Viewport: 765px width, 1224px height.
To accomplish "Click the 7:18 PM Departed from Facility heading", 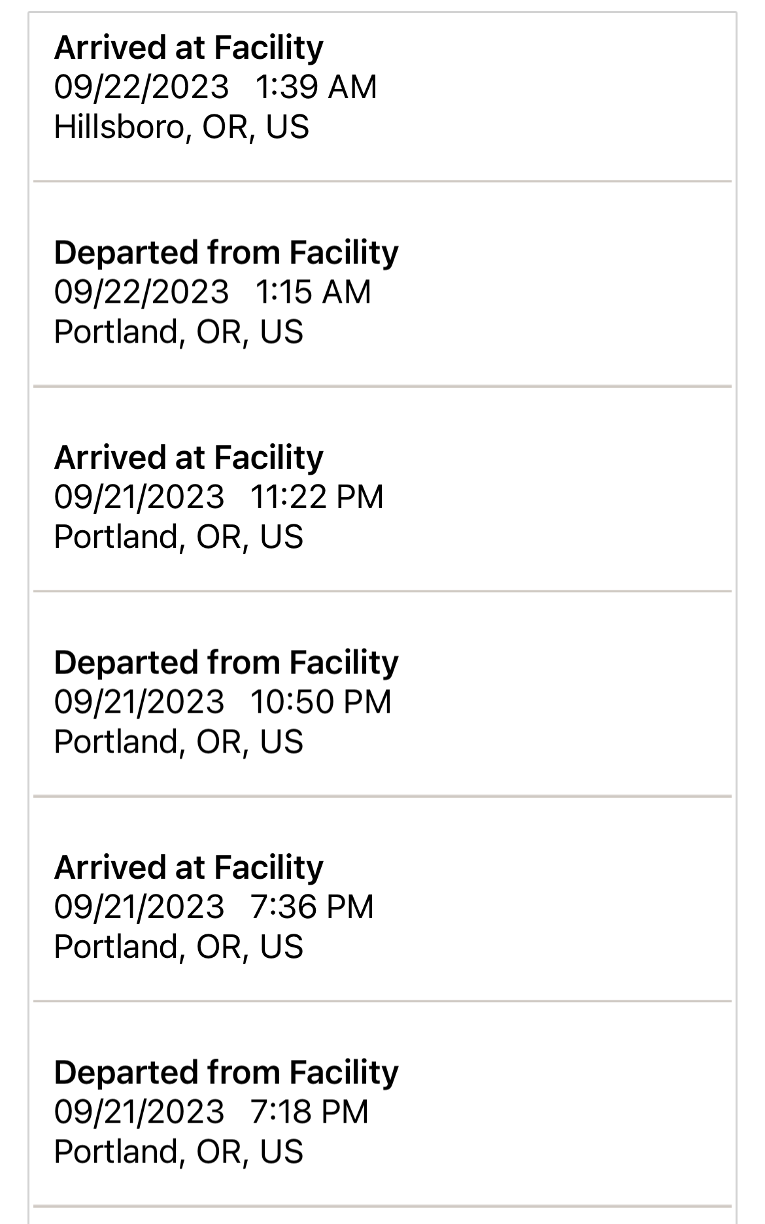I will click(x=226, y=1072).
